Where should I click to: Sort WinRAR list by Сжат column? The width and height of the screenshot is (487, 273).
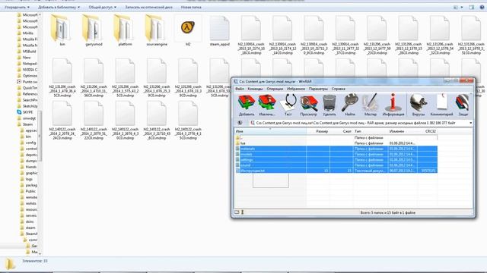(342, 131)
